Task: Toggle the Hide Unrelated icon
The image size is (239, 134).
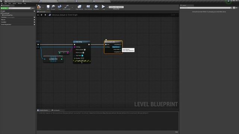Action: coord(66,7)
